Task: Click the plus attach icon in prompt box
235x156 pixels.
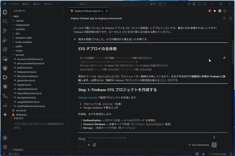Action: pos(89,145)
